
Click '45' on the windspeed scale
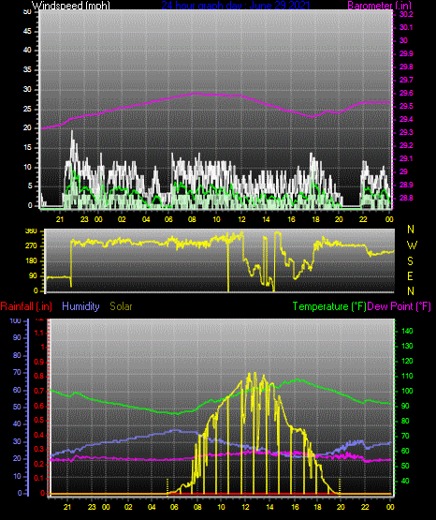(27, 32)
